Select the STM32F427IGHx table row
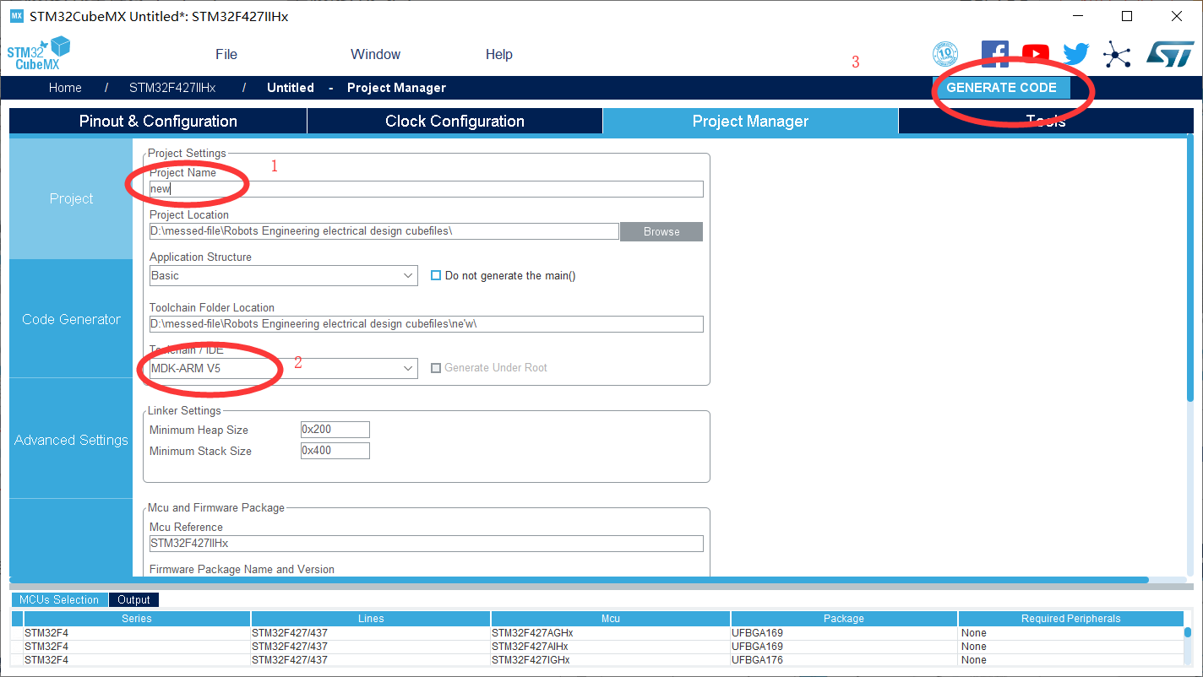The height and width of the screenshot is (677, 1203). coord(597,660)
